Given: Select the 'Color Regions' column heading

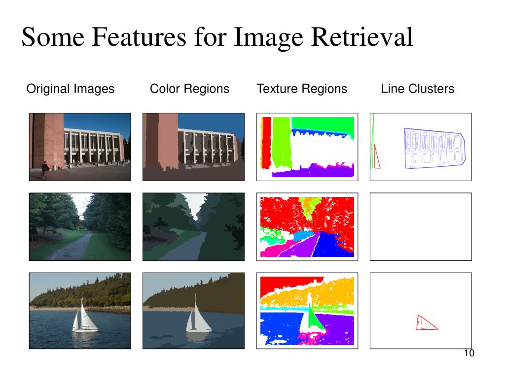Looking at the screenshot, I should point(189,89).
